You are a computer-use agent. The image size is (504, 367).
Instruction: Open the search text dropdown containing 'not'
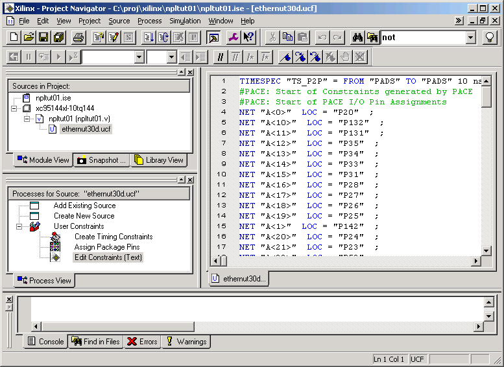click(x=471, y=38)
